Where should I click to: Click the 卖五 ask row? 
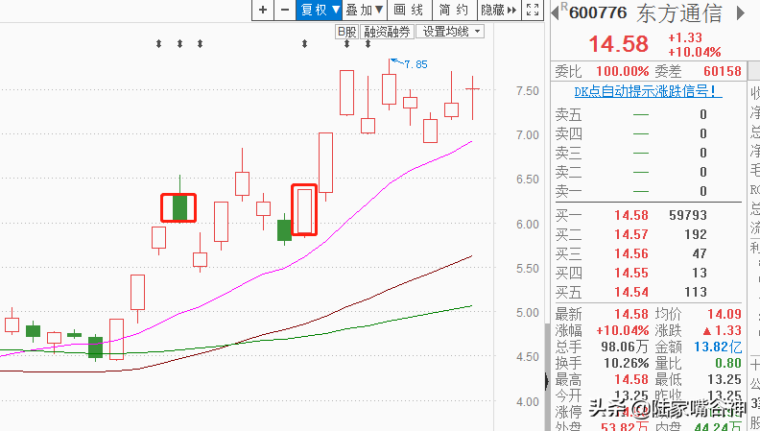pos(648,115)
